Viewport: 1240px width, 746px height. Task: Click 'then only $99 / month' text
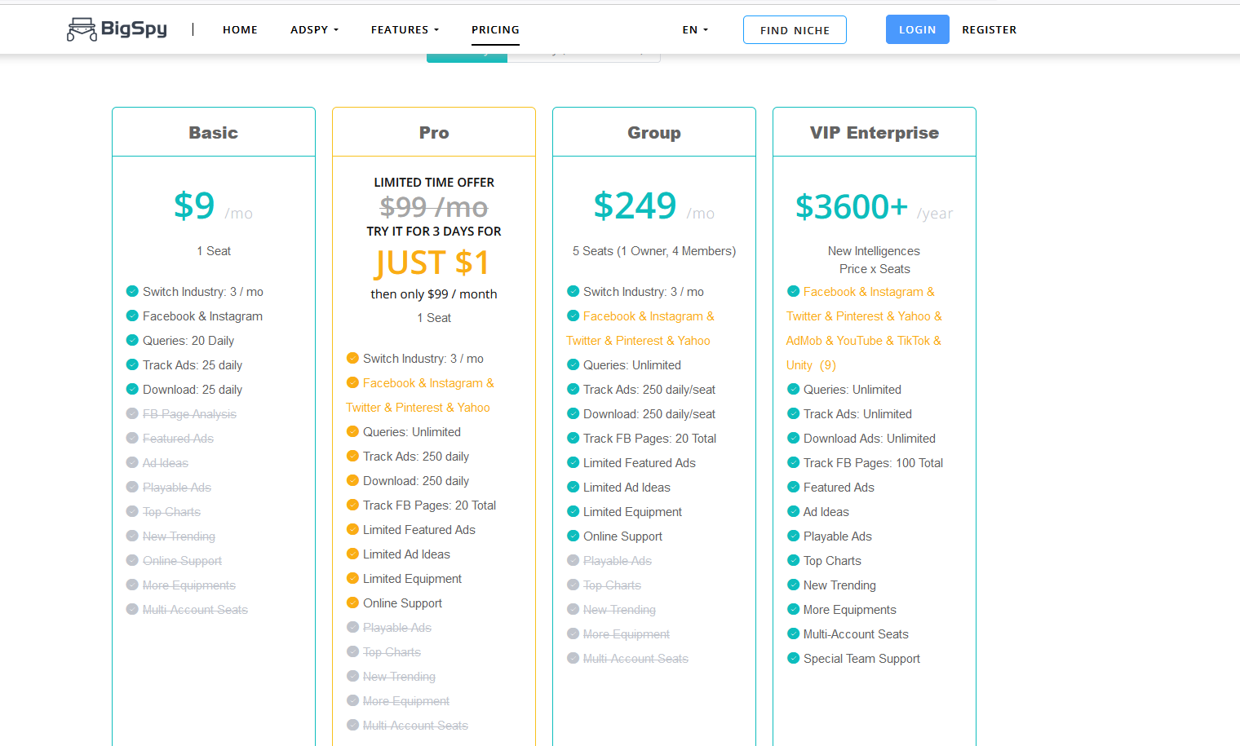tap(434, 294)
